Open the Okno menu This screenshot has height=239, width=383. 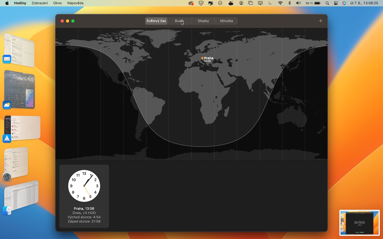click(57, 3)
